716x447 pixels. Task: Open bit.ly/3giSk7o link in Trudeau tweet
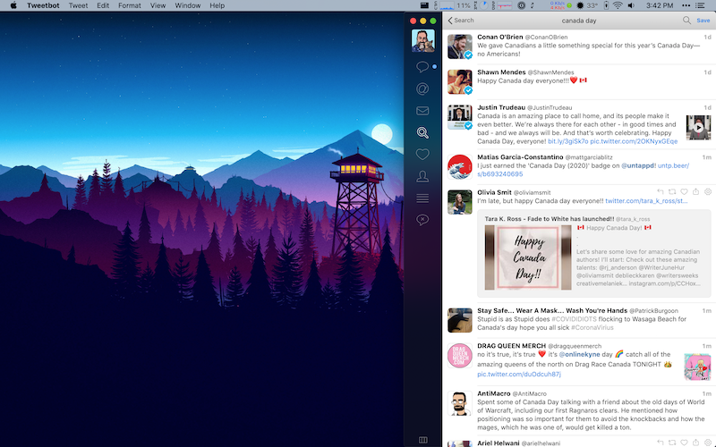click(x=568, y=141)
